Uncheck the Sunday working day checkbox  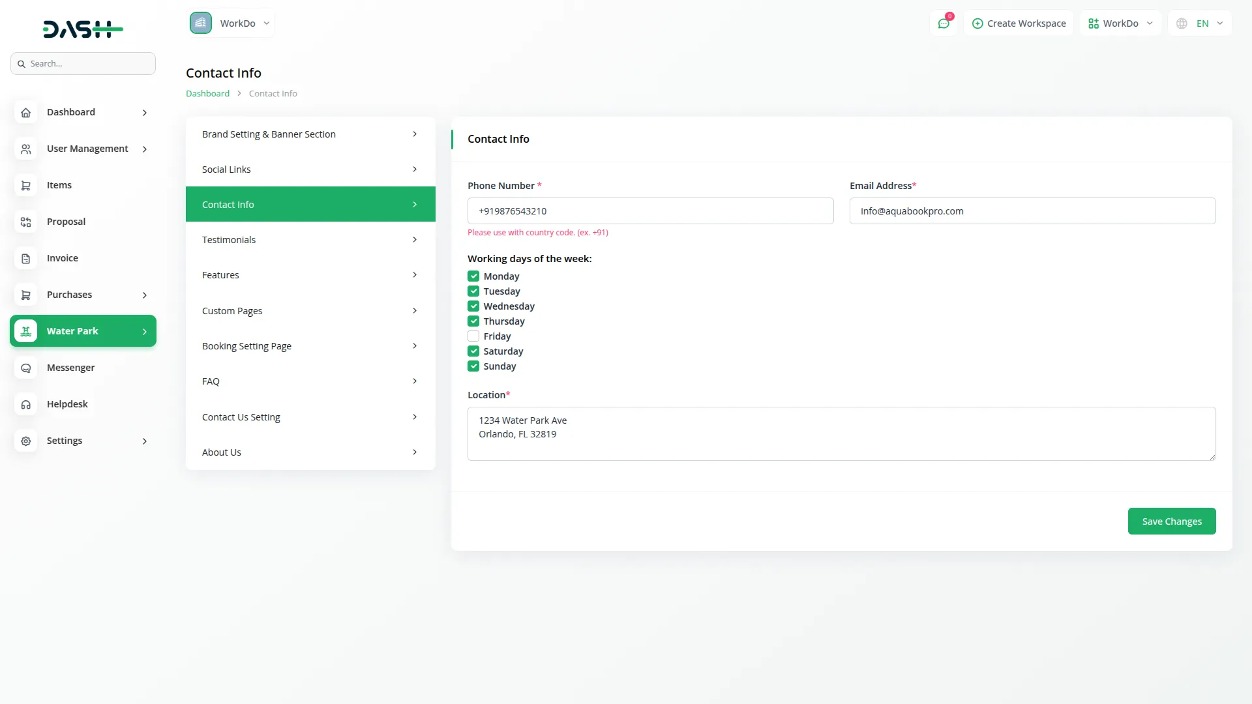pos(473,366)
